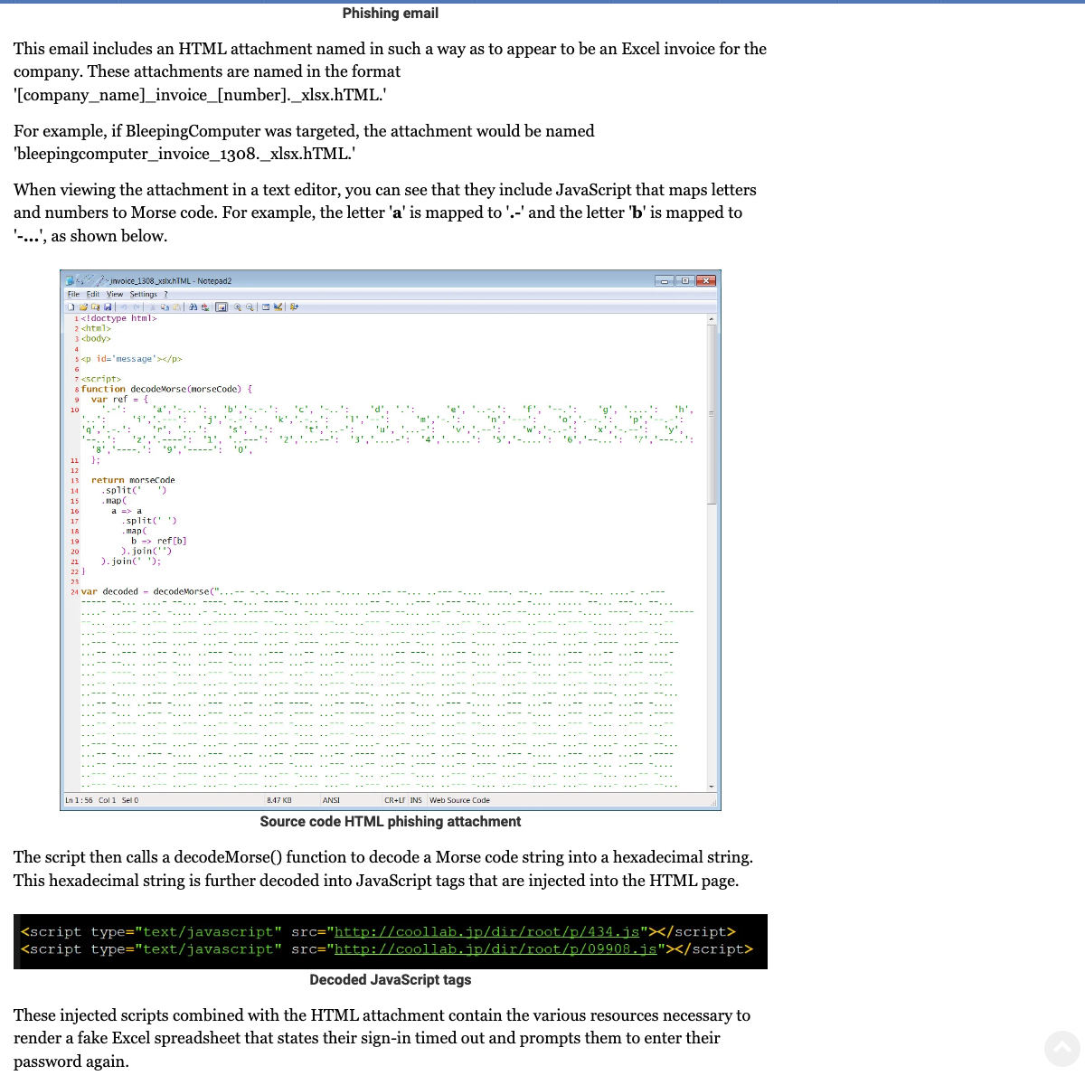Open the File menu in Notepad2
1085x1085 pixels.
pos(73,294)
